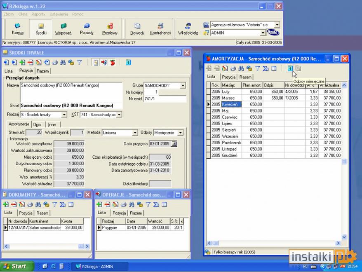
Task: Open the Raporty menu
Action: tap(38, 14)
